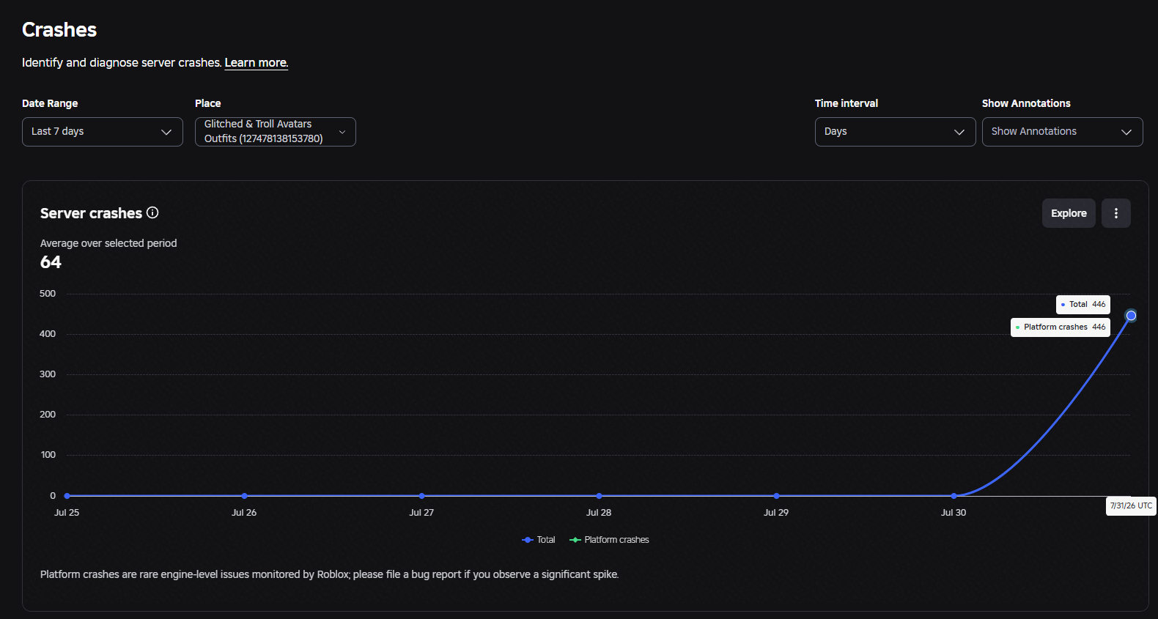Select the Jul 28 data point
This screenshot has width=1158, height=619.
599,496
